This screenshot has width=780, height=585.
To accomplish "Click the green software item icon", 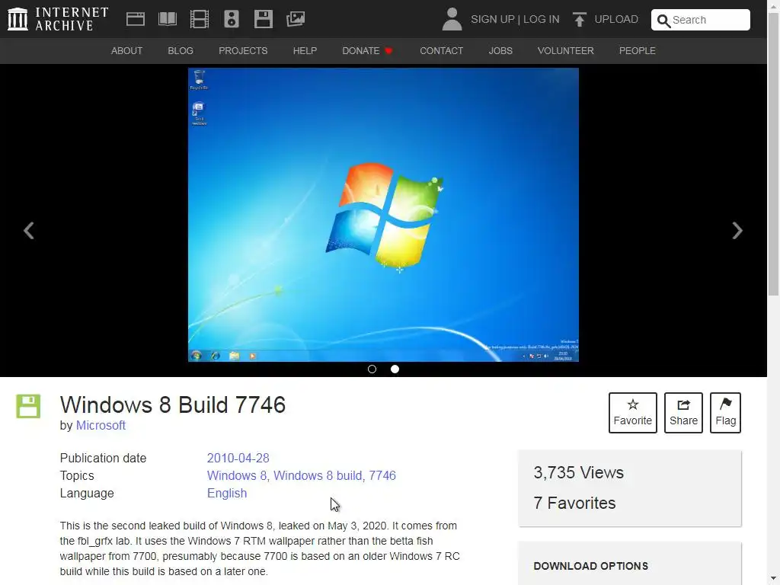I will [x=28, y=406].
